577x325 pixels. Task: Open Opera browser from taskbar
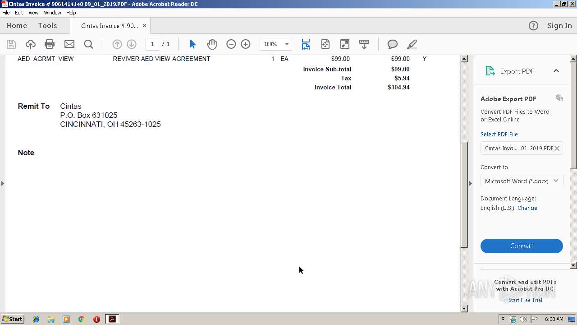coord(96,319)
